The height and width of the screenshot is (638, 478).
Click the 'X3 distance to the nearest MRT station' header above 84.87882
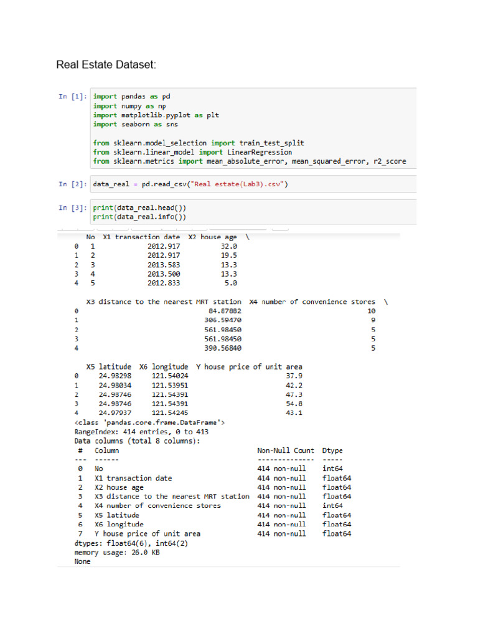[164, 302]
